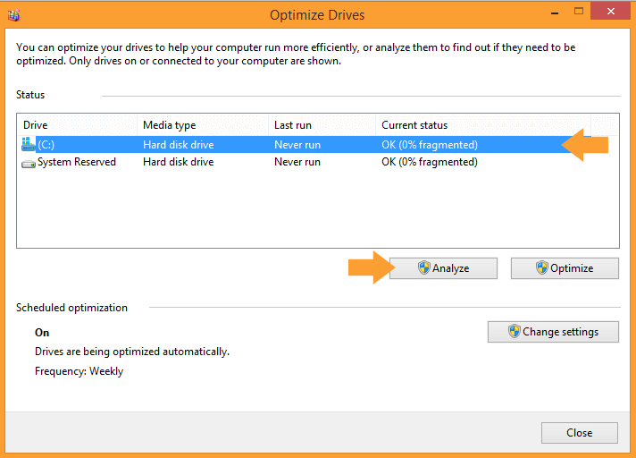This screenshot has width=636, height=458.
Task: Click the System Reserved disk icon
Action: click(x=29, y=163)
